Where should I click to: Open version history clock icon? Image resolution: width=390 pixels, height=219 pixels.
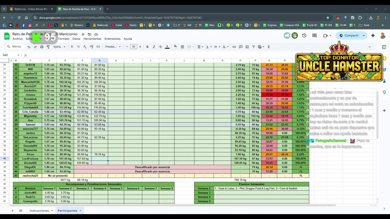[x=304, y=36]
